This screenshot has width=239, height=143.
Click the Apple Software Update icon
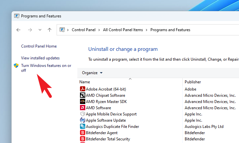[x=82, y=120]
